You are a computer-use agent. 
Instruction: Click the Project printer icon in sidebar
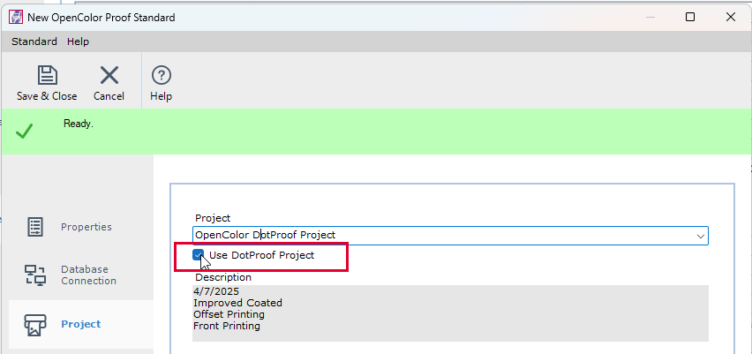[x=35, y=325]
